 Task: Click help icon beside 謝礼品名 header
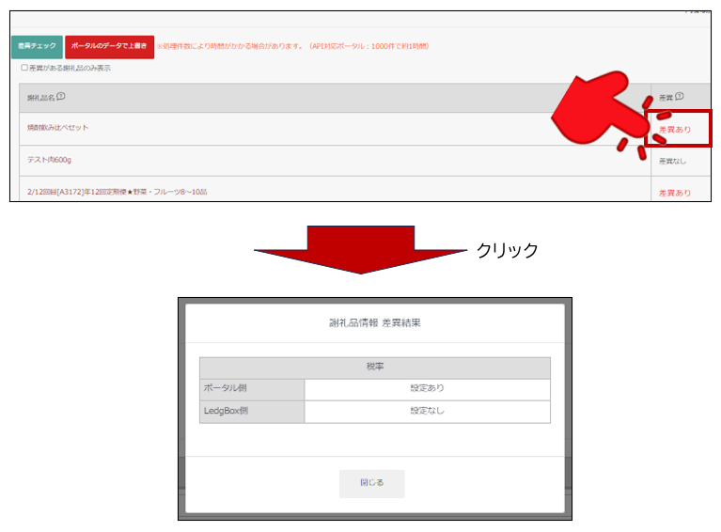pyautogui.click(x=61, y=97)
